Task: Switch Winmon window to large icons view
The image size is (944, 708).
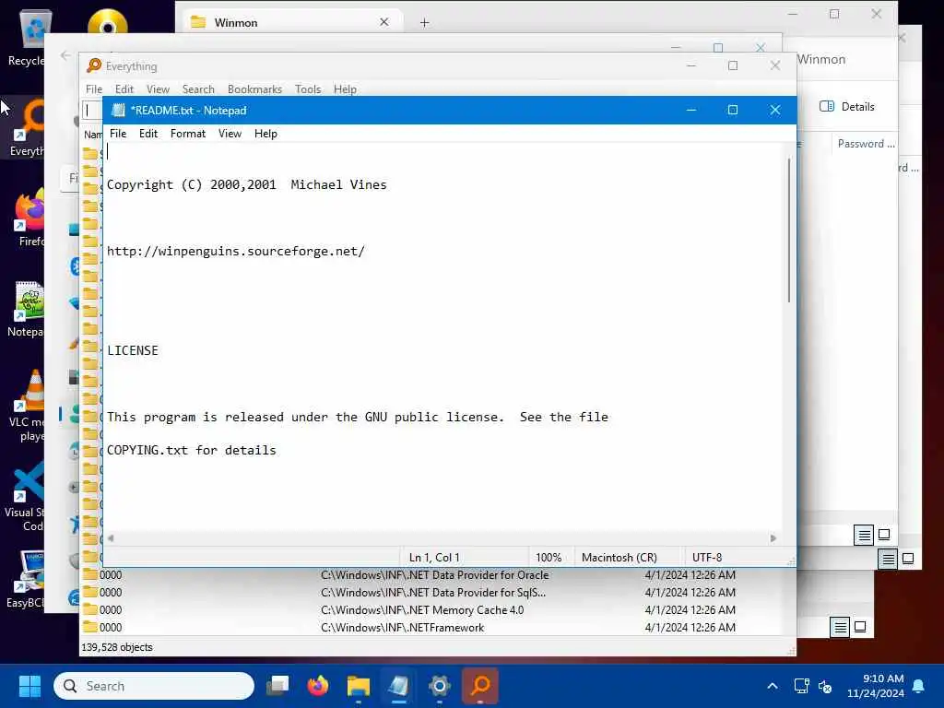Action: pyautogui.click(x=884, y=535)
